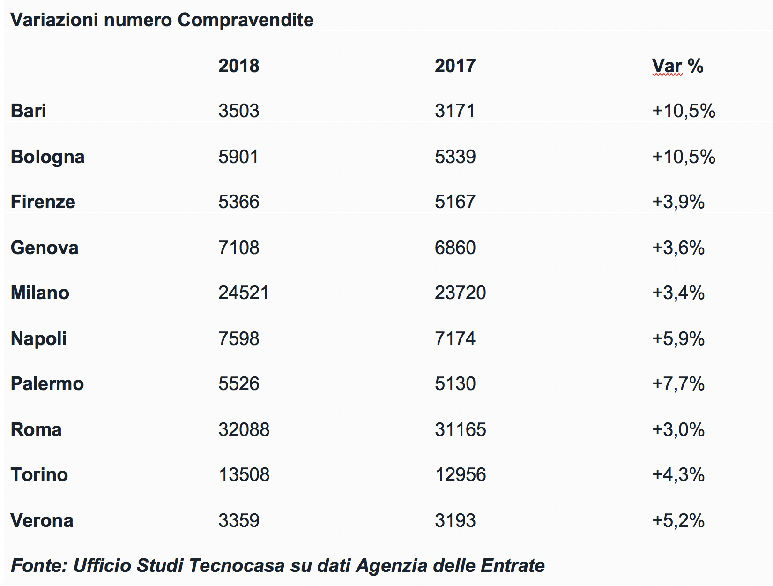Screen dimensions: 773x586
Task: Click Roma's 2017 value 31165
Action: tap(461, 429)
